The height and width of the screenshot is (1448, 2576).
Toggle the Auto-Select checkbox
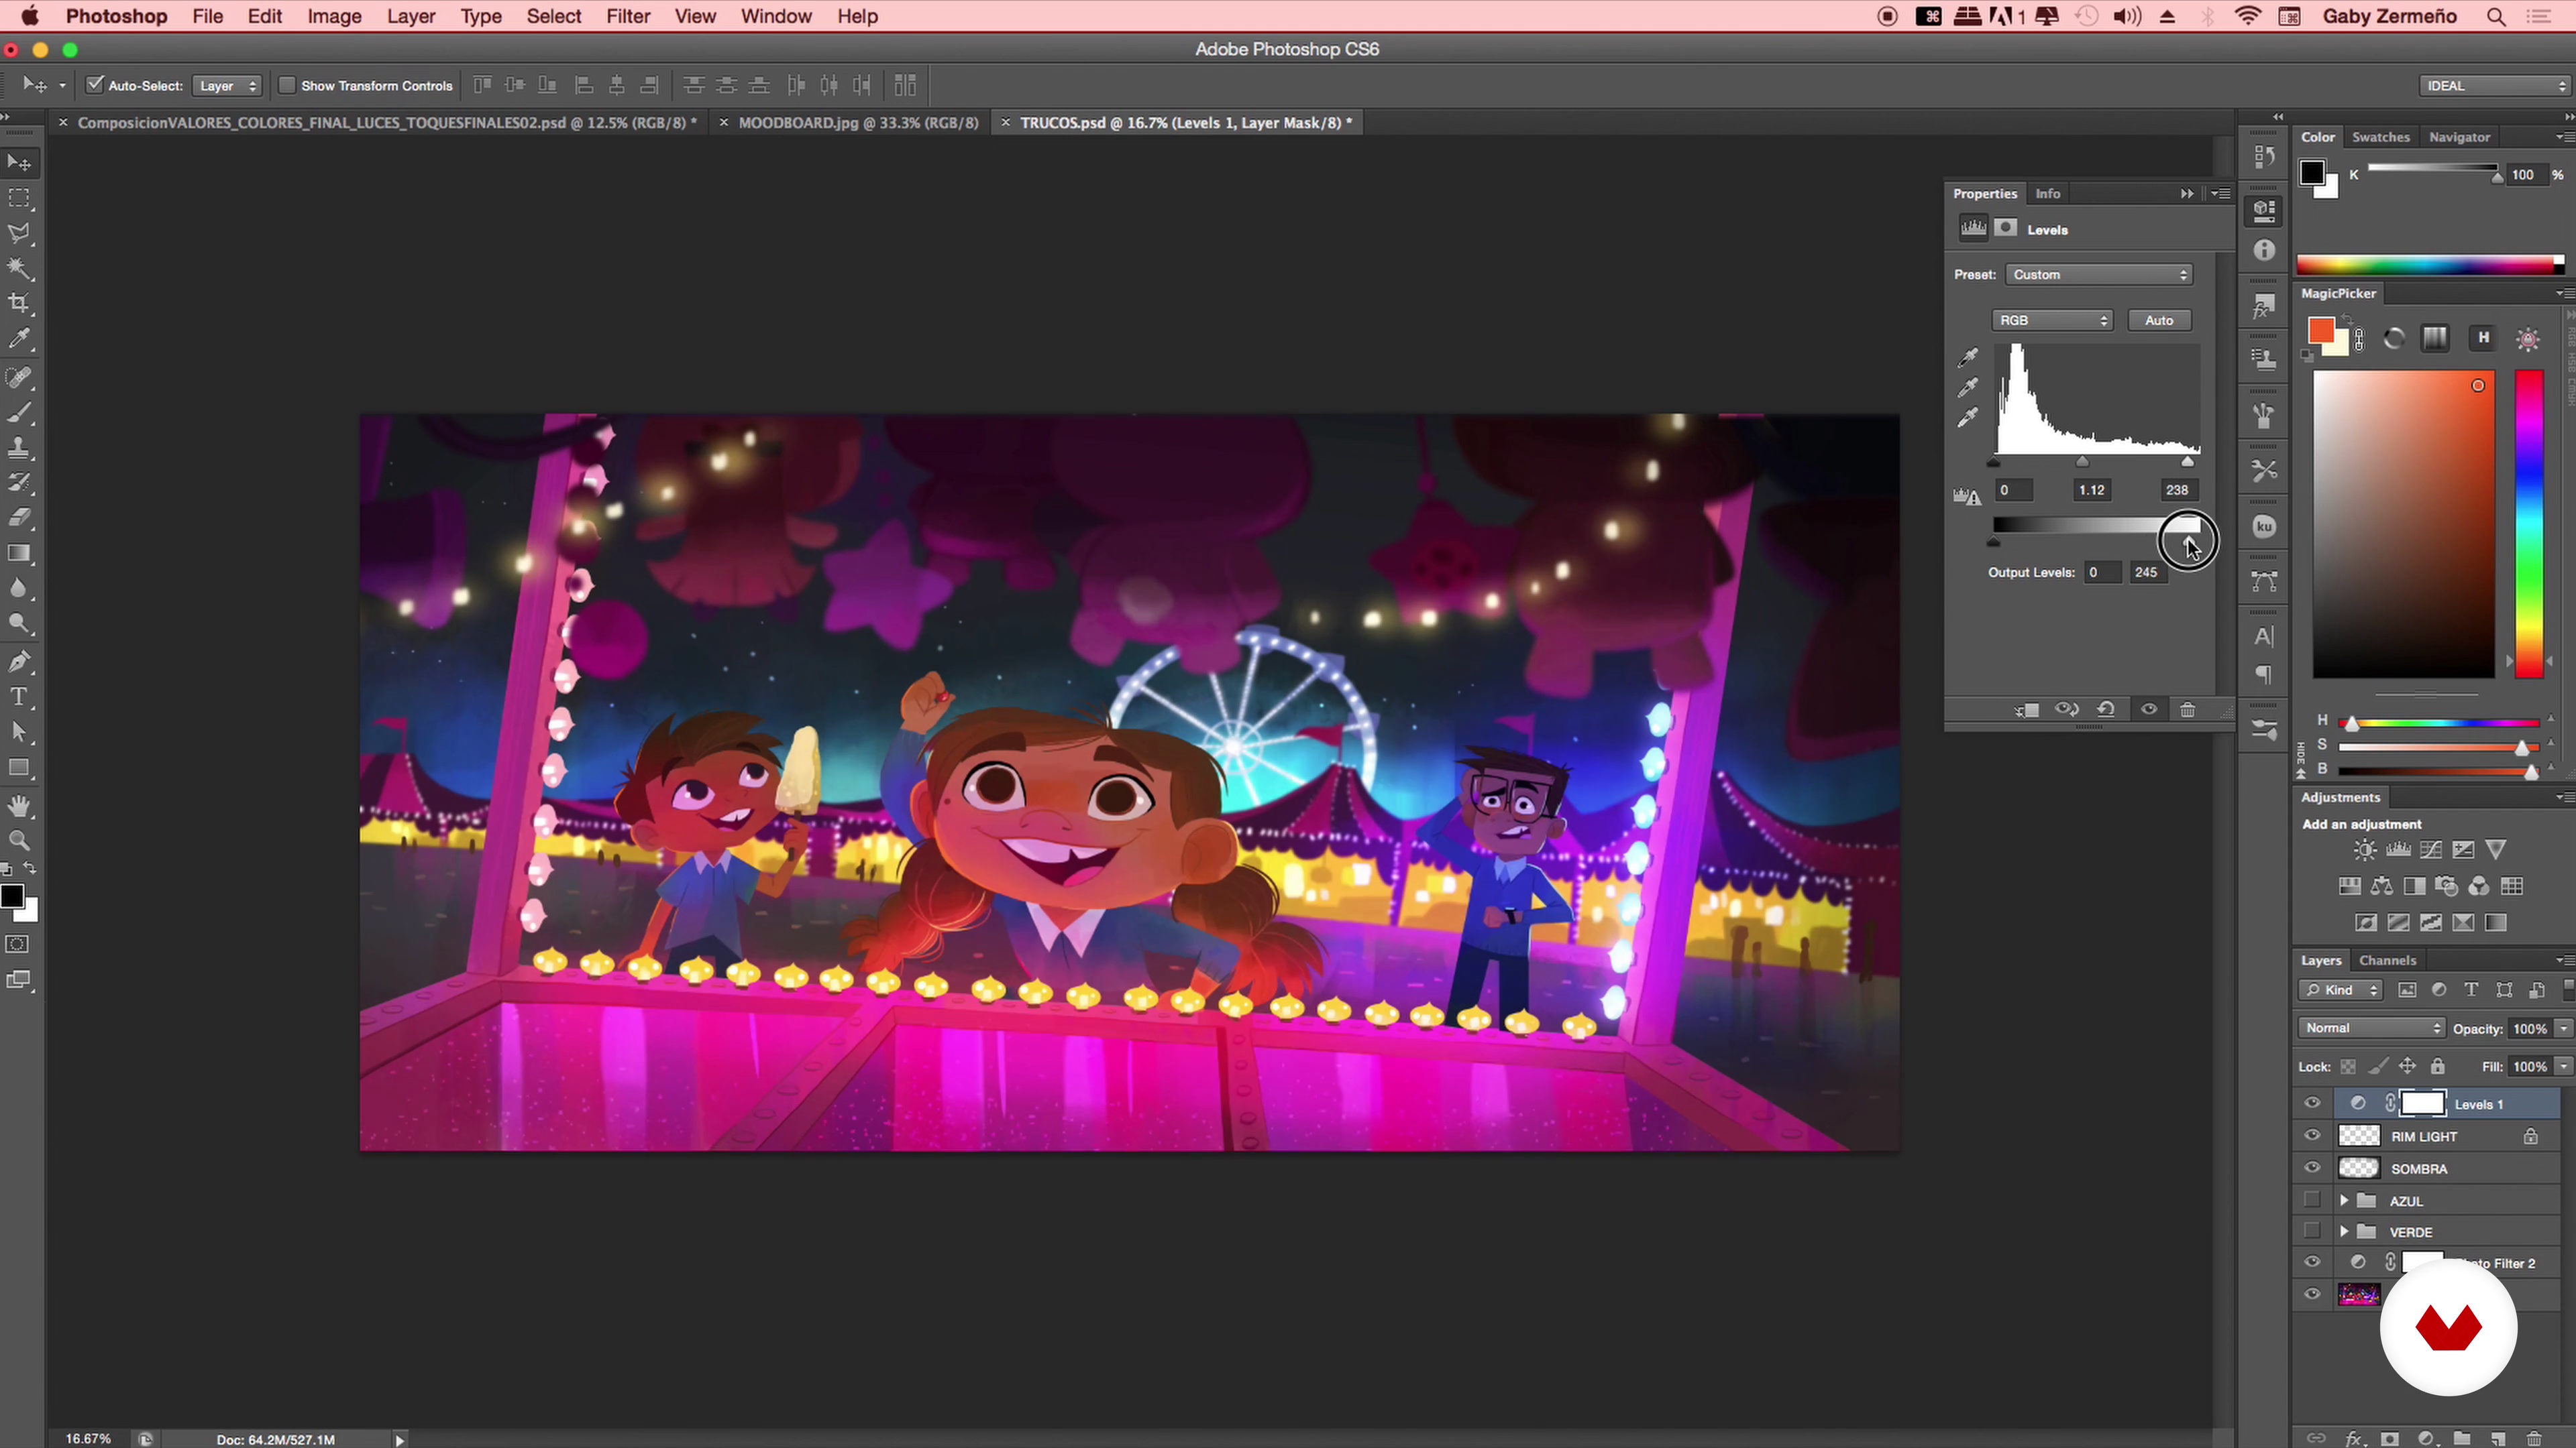pyautogui.click(x=95, y=85)
